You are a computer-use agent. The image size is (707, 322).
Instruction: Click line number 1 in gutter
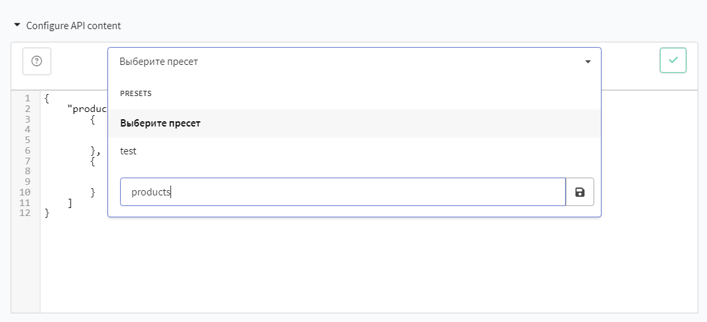27,98
